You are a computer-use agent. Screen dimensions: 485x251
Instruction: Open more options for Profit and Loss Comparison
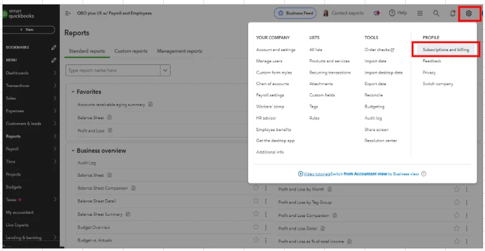[x=467, y=215]
